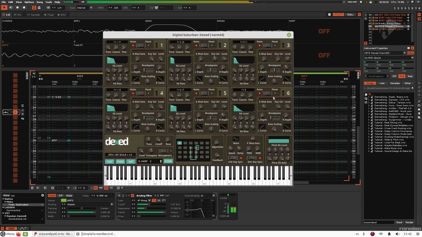Click the Dexed CART button
This screenshot has height=237, width=422.
[109, 162]
